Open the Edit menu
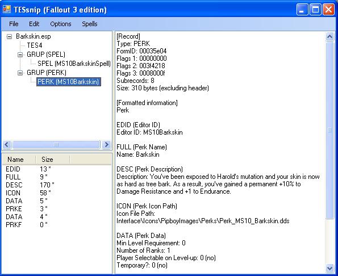This screenshot has width=338, height=276. click(34, 24)
